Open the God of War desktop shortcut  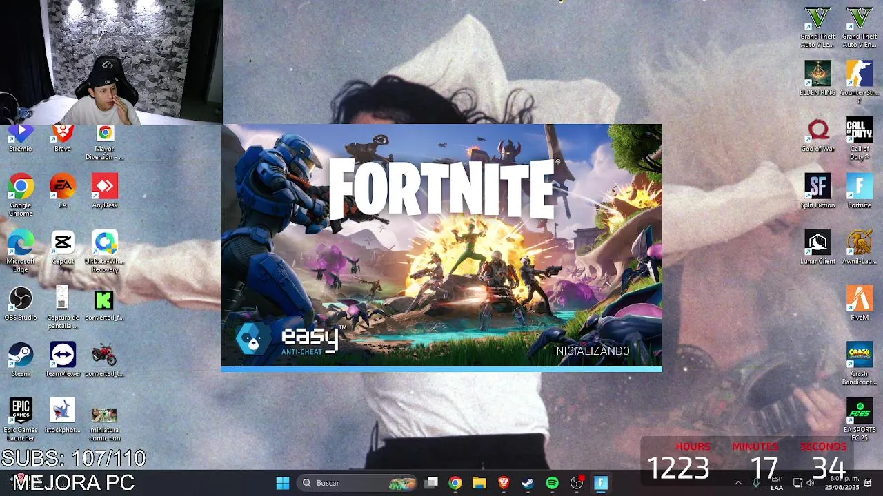point(817,134)
